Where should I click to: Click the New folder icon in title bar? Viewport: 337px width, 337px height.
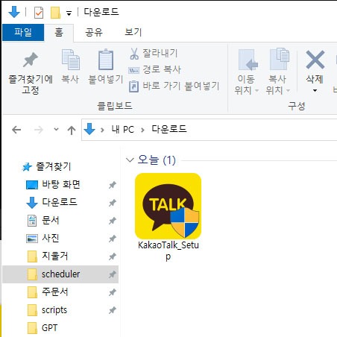56,13
